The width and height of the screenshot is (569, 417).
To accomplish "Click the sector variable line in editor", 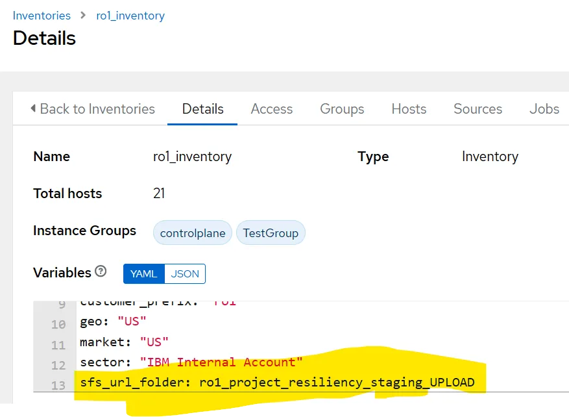I will click(191, 362).
